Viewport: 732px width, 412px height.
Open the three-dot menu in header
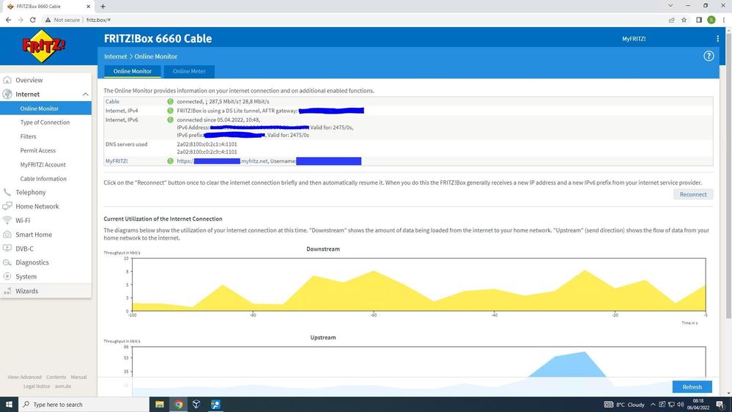[717, 39]
